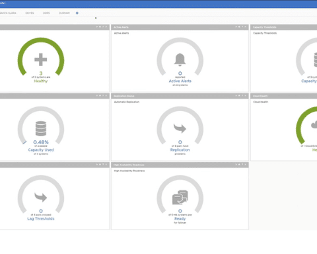
Task: Click the green health gauge arc
Action: [x=41, y=39]
